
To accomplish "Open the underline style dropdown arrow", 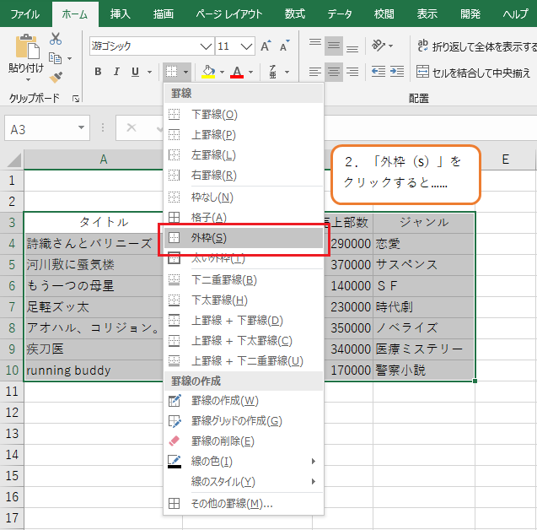I will tap(150, 72).
